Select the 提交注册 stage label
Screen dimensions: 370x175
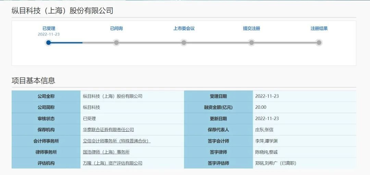pos(251,28)
